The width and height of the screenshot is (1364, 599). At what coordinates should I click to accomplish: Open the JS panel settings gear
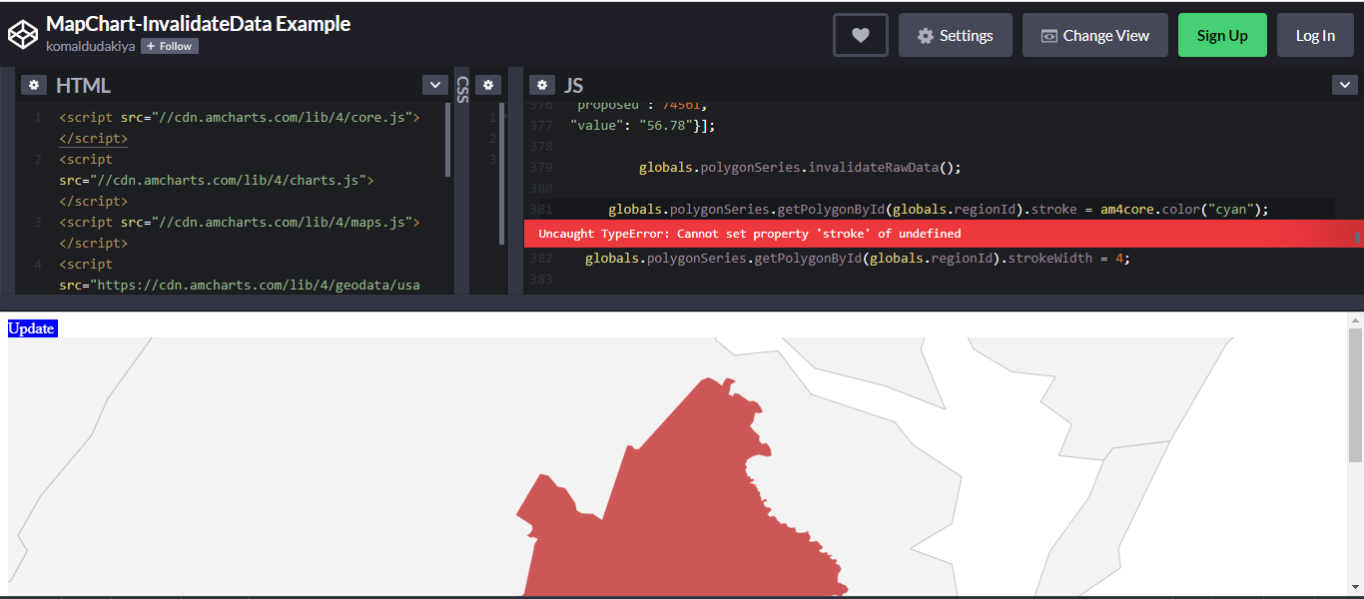point(541,85)
